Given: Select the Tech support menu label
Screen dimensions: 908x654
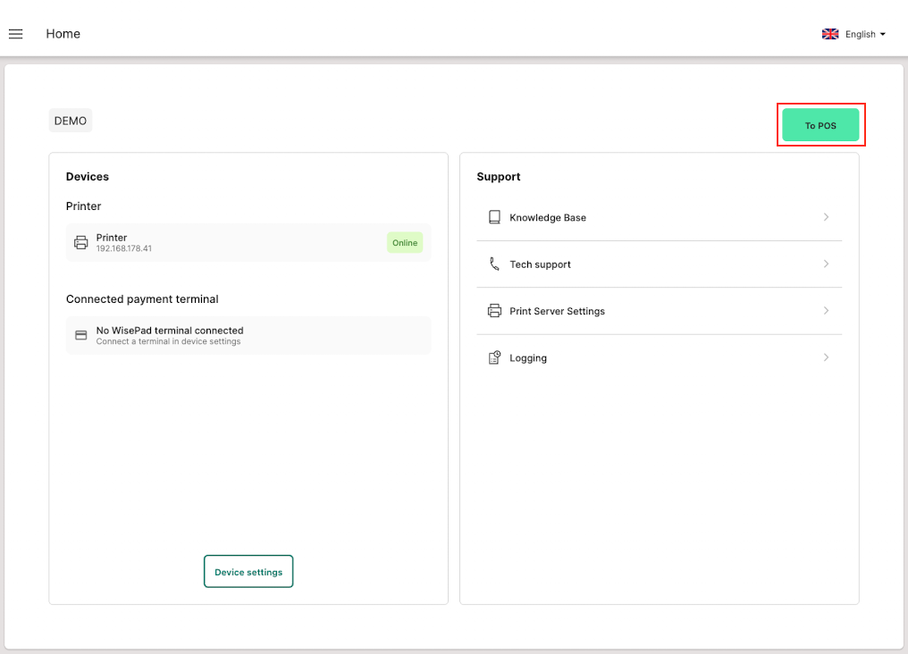Looking at the screenshot, I should [x=540, y=264].
